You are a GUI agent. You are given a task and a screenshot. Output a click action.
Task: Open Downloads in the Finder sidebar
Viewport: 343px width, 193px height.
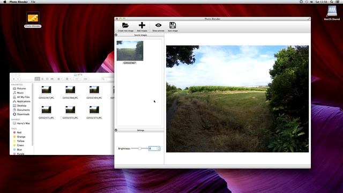pos(23,114)
